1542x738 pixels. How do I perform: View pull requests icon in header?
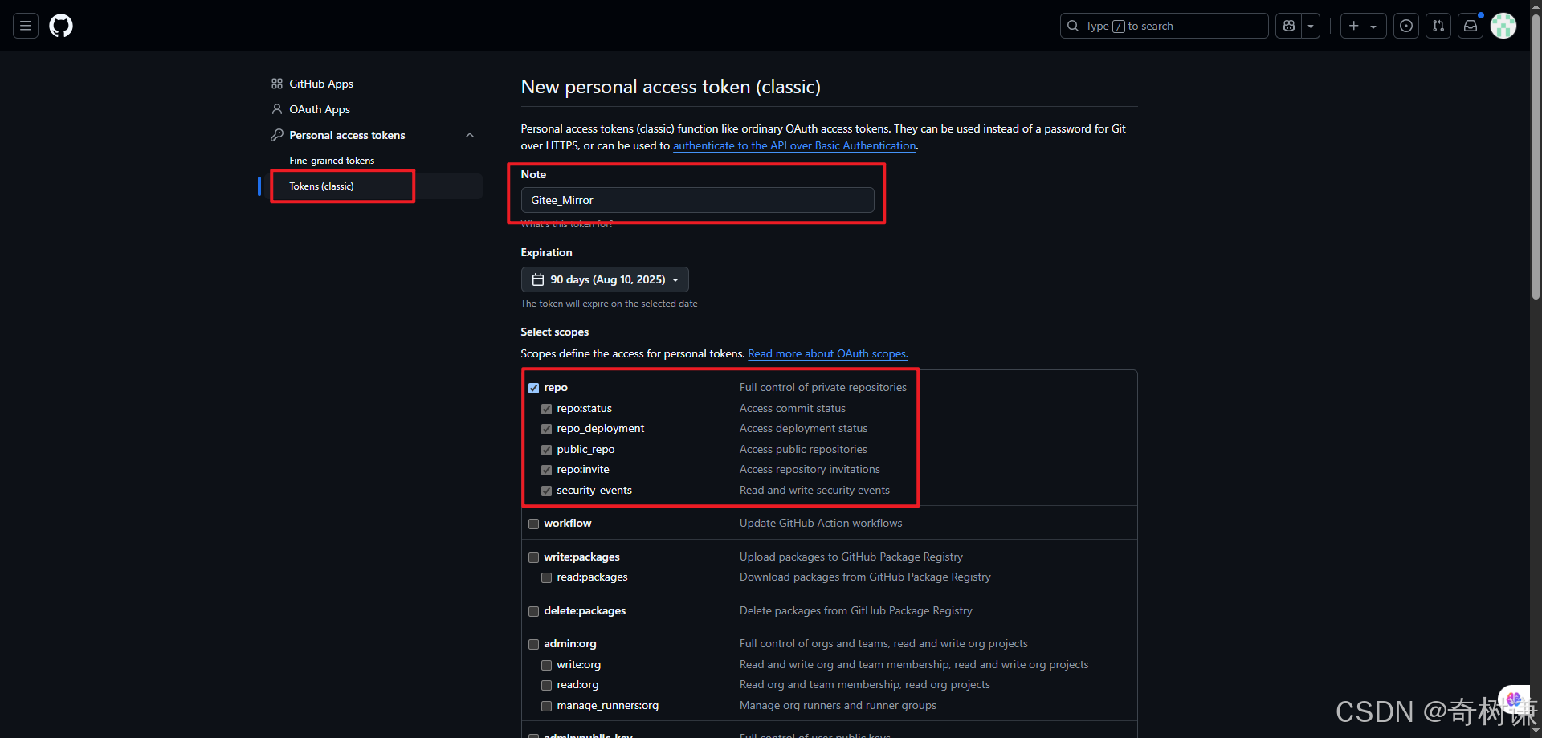click(x=1438, y=26)
